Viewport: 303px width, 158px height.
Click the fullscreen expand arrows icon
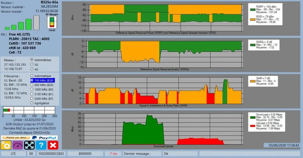(29, 145)
